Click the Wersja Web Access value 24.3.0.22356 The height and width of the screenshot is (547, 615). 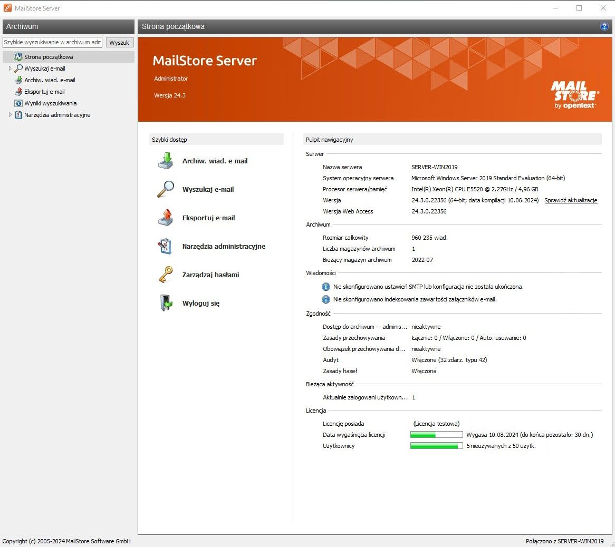click(429, 211)
